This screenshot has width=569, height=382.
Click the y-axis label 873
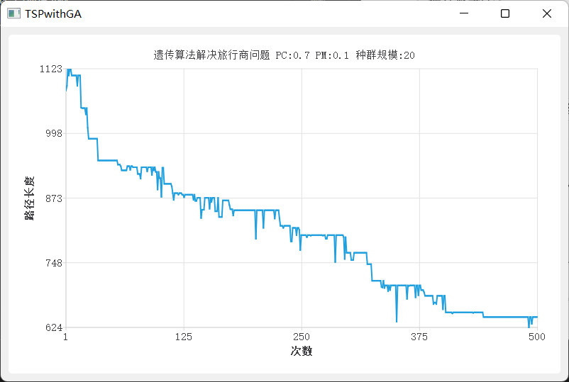(54, 198)
